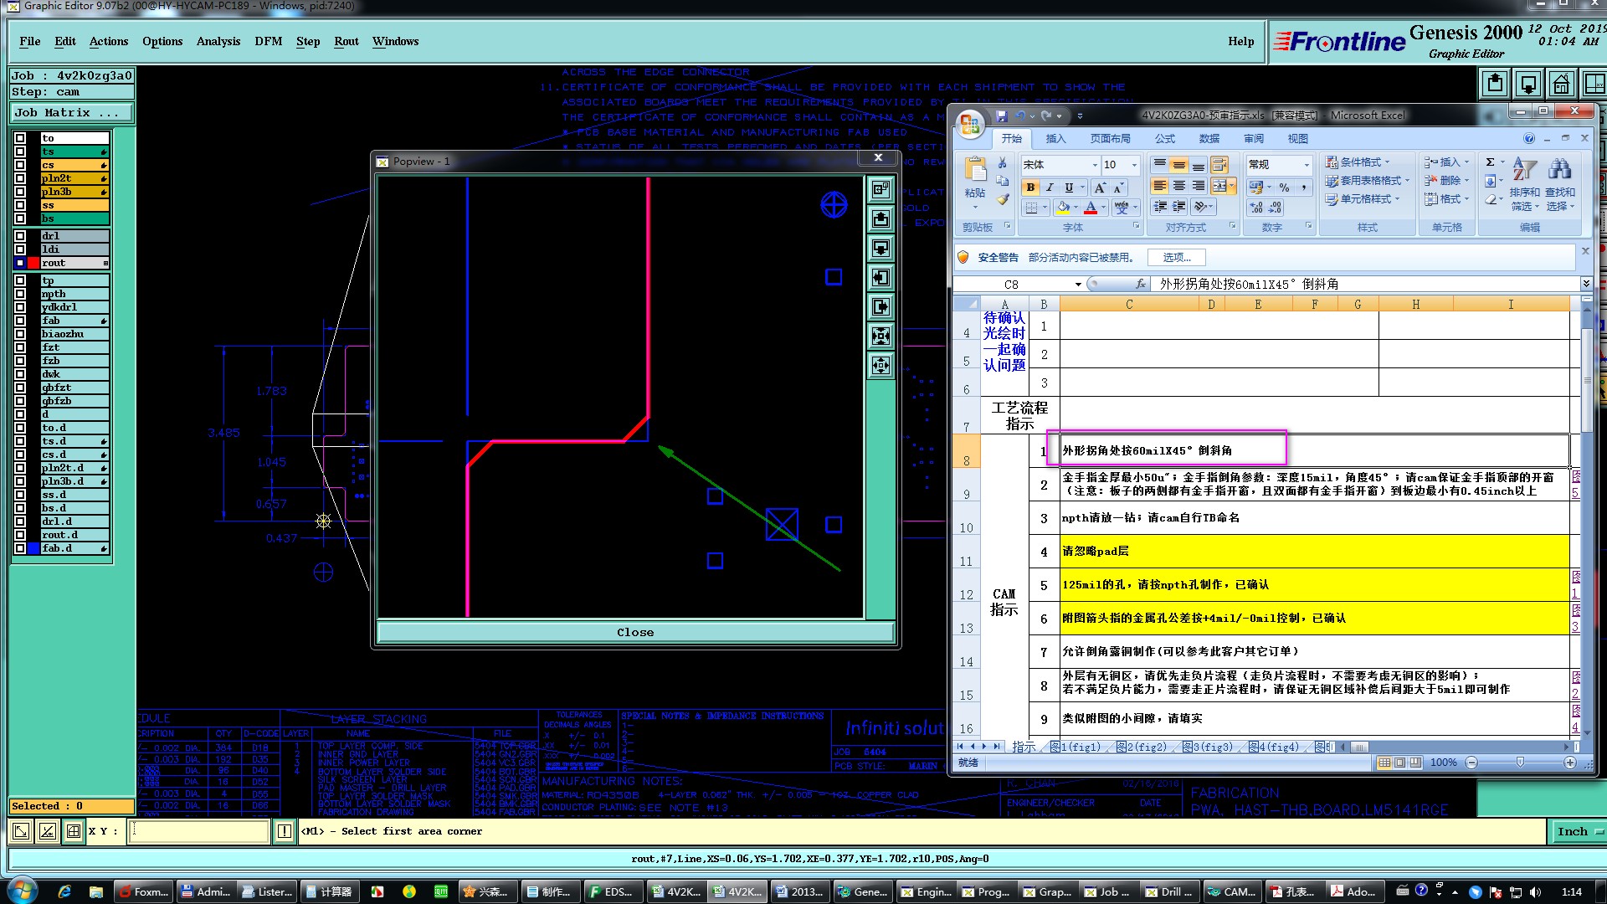The image size is (1607, 904).
Task: Toggle display checkbox for layer pln2t
Action: click(20, 178)
